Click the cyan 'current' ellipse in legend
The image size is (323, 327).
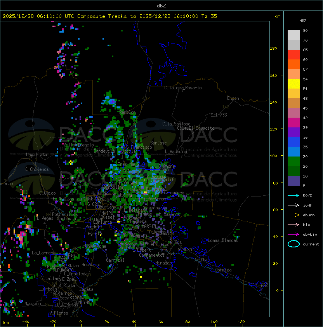click(x=293, y=244)
